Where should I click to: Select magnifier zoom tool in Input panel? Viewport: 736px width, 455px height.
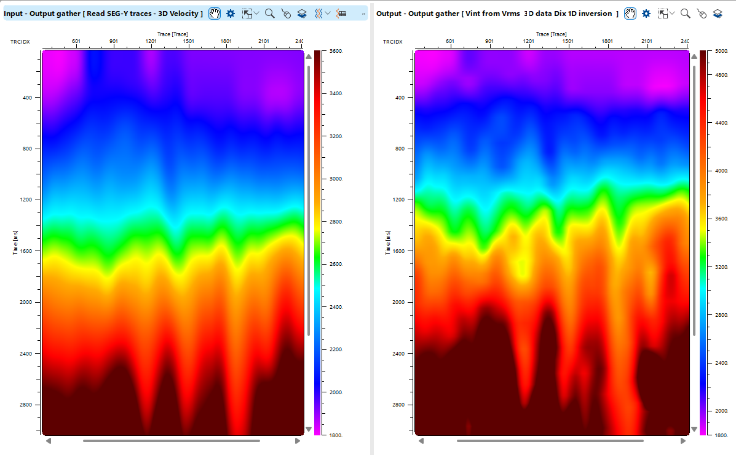point(270,14)
